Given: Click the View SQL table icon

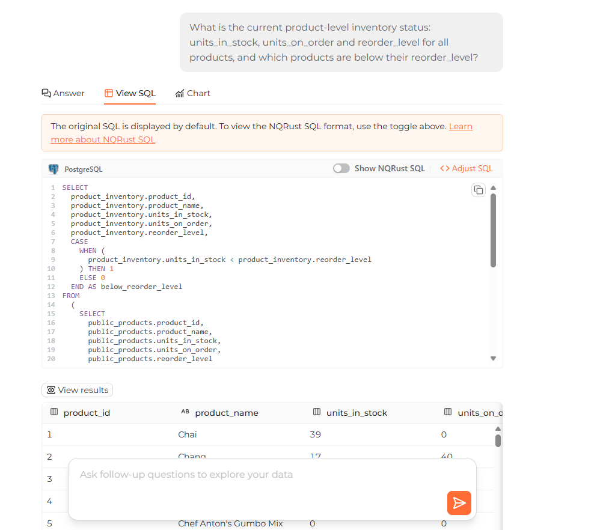Looking at the screenshot, I should (108, 93).
